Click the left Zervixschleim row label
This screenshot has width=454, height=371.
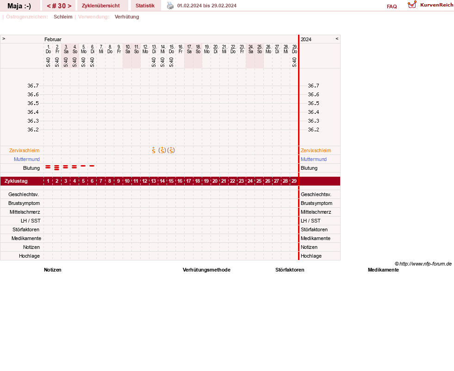24,150
